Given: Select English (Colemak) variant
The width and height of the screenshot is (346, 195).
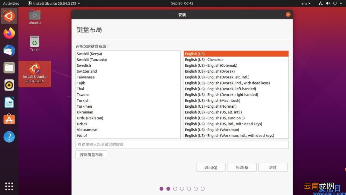Looking at the screenshot, I should click(236, 65).
